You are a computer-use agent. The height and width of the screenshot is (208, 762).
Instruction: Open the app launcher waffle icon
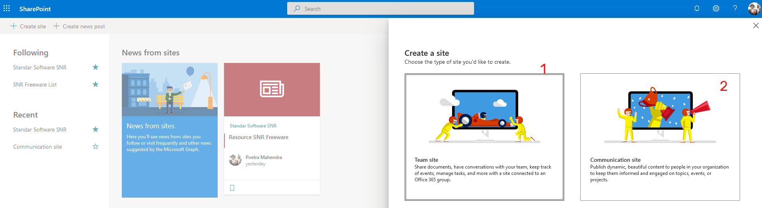7,8
